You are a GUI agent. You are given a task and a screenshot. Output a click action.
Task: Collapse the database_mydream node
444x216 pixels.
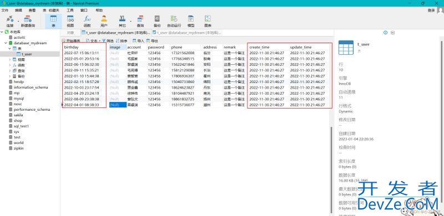coord(6,43)
